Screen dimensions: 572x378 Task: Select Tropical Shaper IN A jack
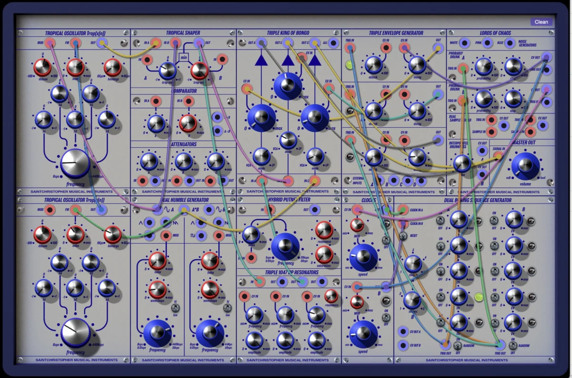point(155,43)
